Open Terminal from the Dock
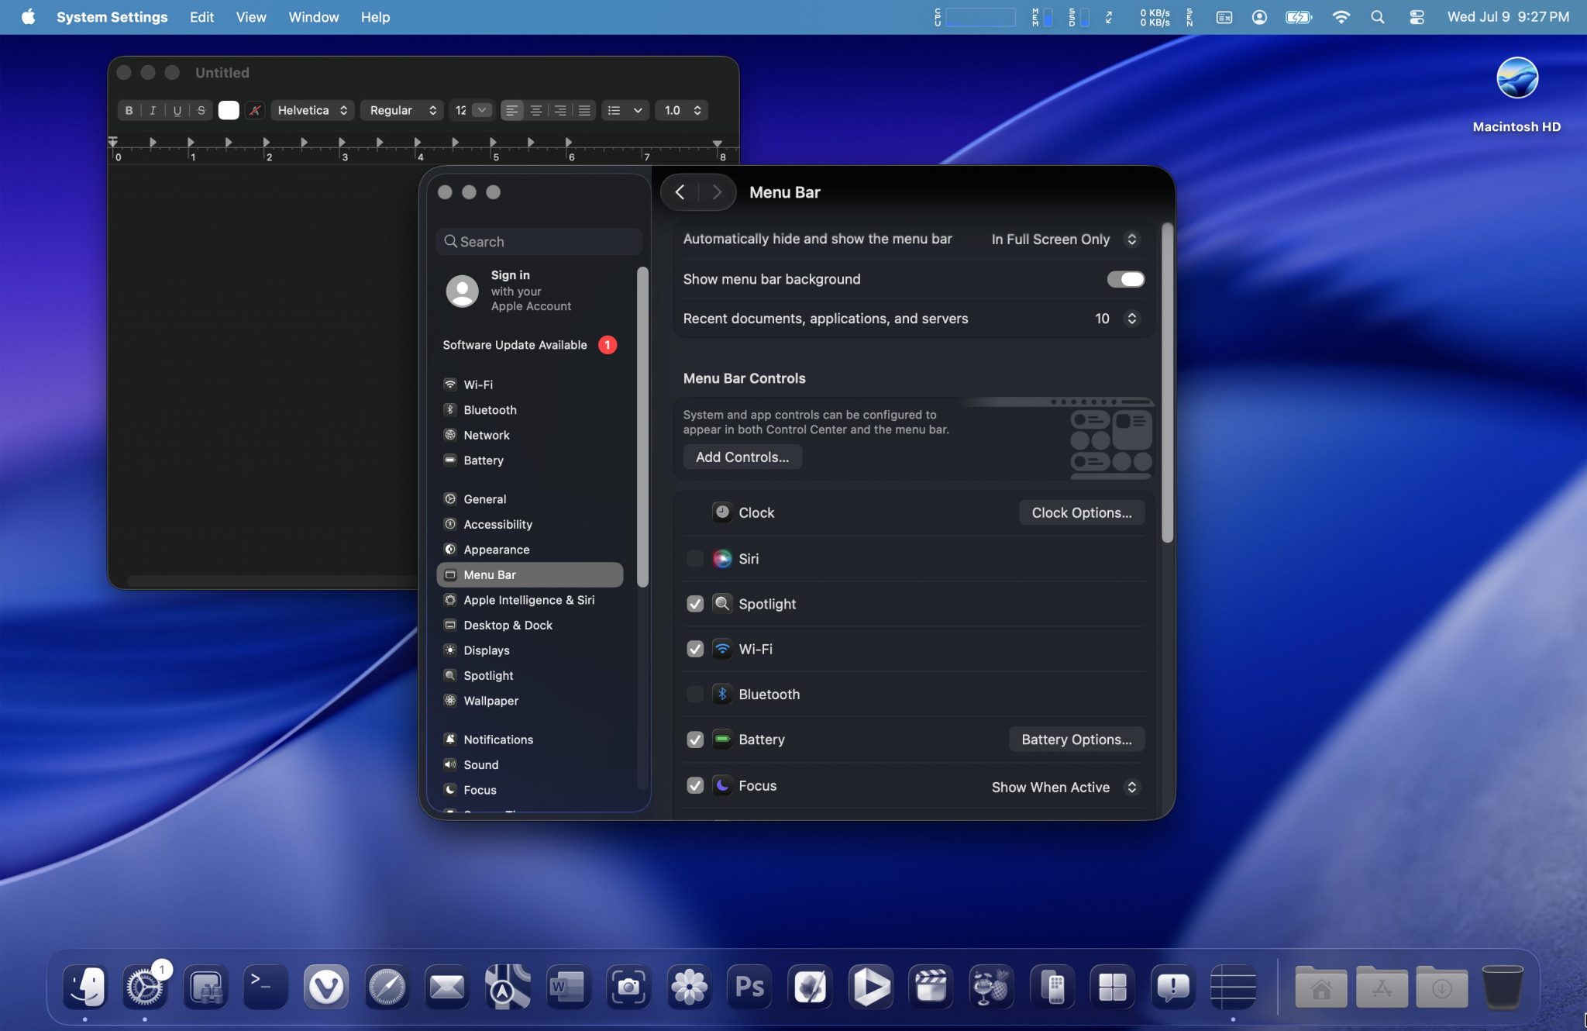The width and height of the screenshot is (1587, 1031). (266, 987)
